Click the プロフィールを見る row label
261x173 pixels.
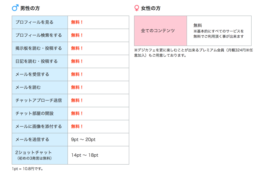pos(40,22)
